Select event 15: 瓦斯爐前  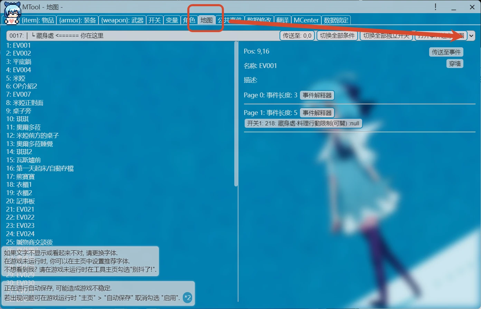tap(23, 160)
